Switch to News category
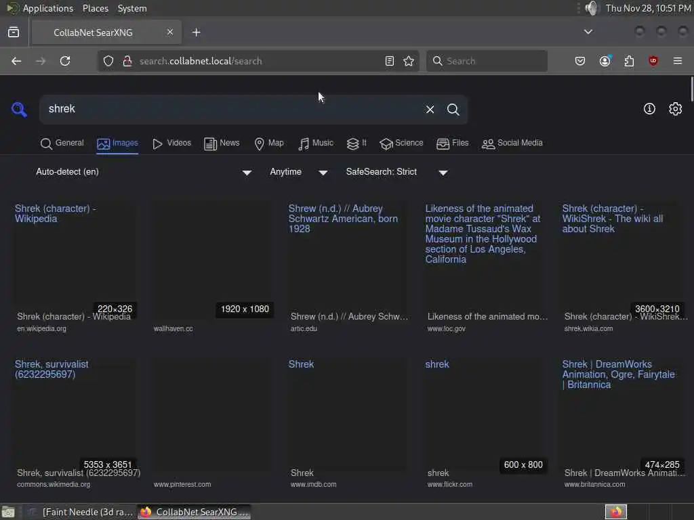The image size is (694, 520). pyautogui.click(x=222, y=144)
